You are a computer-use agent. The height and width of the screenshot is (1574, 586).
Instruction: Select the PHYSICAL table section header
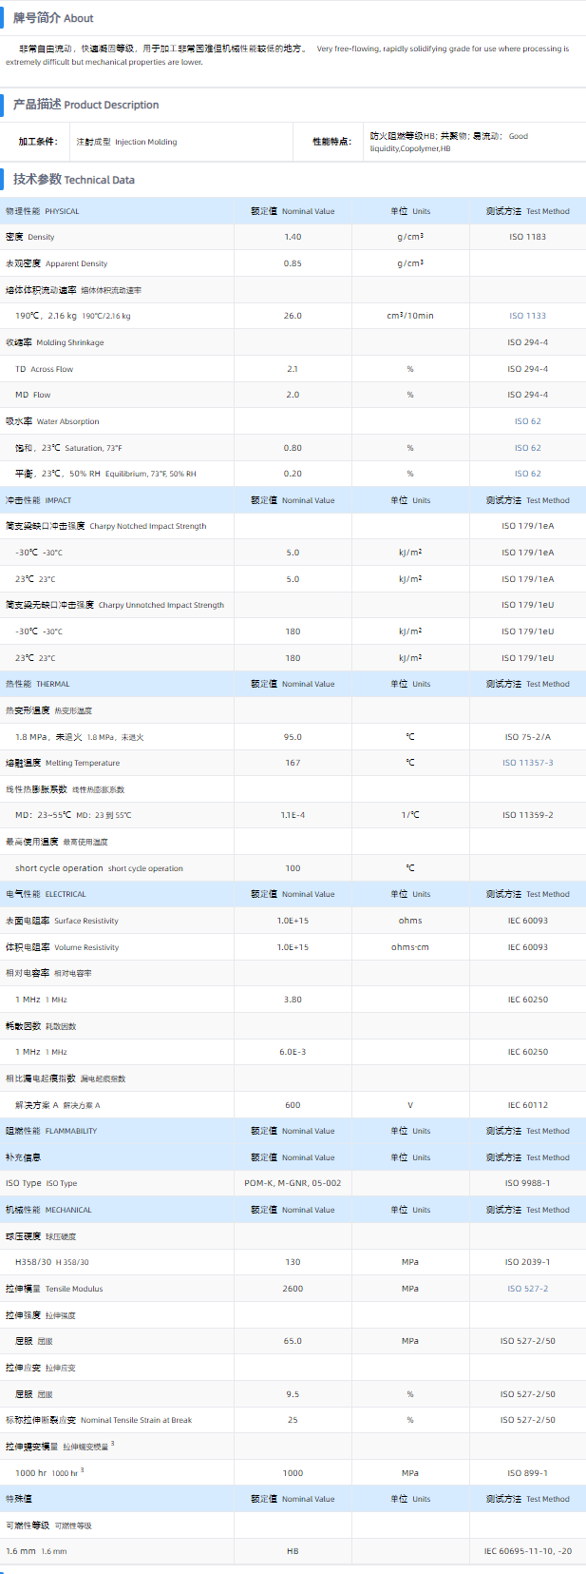coord(43,211)
